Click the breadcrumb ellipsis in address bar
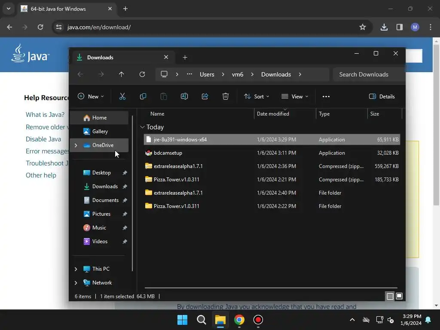 coord(189,74)
